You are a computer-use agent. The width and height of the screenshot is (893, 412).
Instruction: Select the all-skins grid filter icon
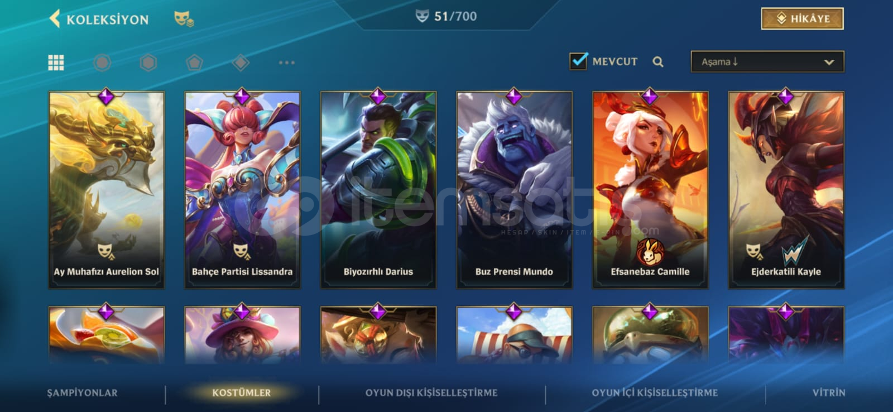pos(56,63)
